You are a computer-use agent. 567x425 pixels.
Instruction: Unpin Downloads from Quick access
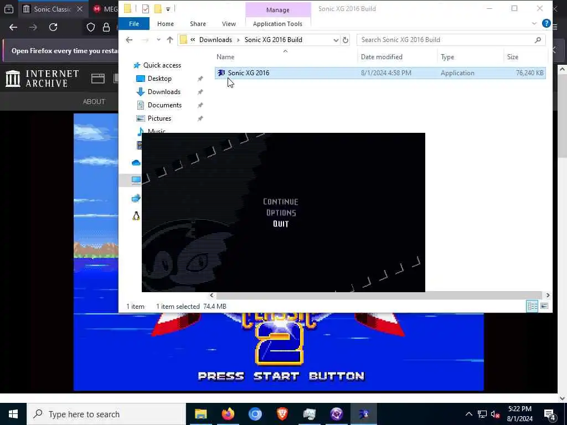(200, 92)
